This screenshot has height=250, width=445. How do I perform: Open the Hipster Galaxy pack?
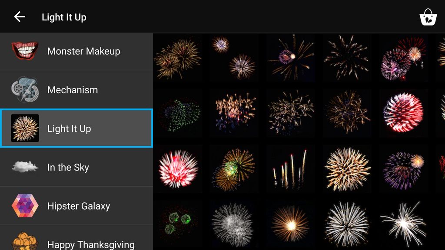coord(76,206)
